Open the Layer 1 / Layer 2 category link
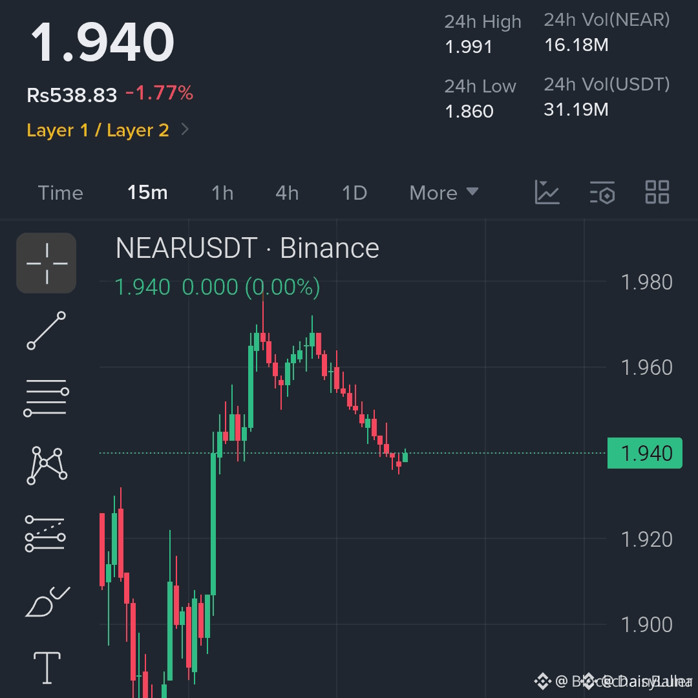The height and width of the screenshot is (698, 698). [x=98, y=130]
